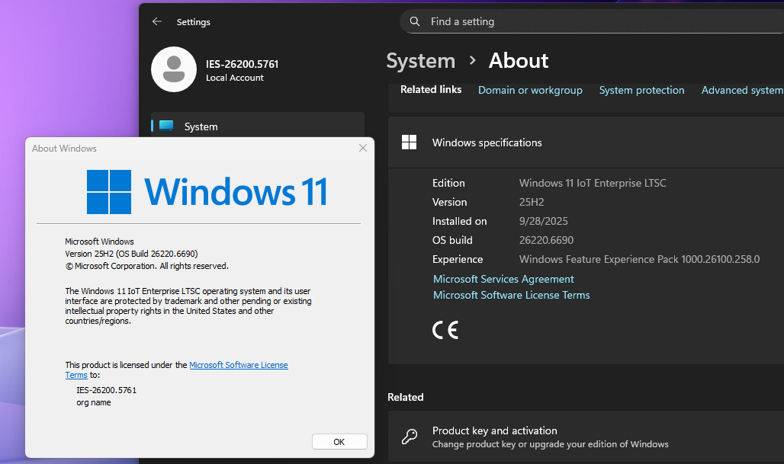Click the Experience value Windows Feature Experience Pack
This screenshot has width=784, height=464.
(639, 259)
